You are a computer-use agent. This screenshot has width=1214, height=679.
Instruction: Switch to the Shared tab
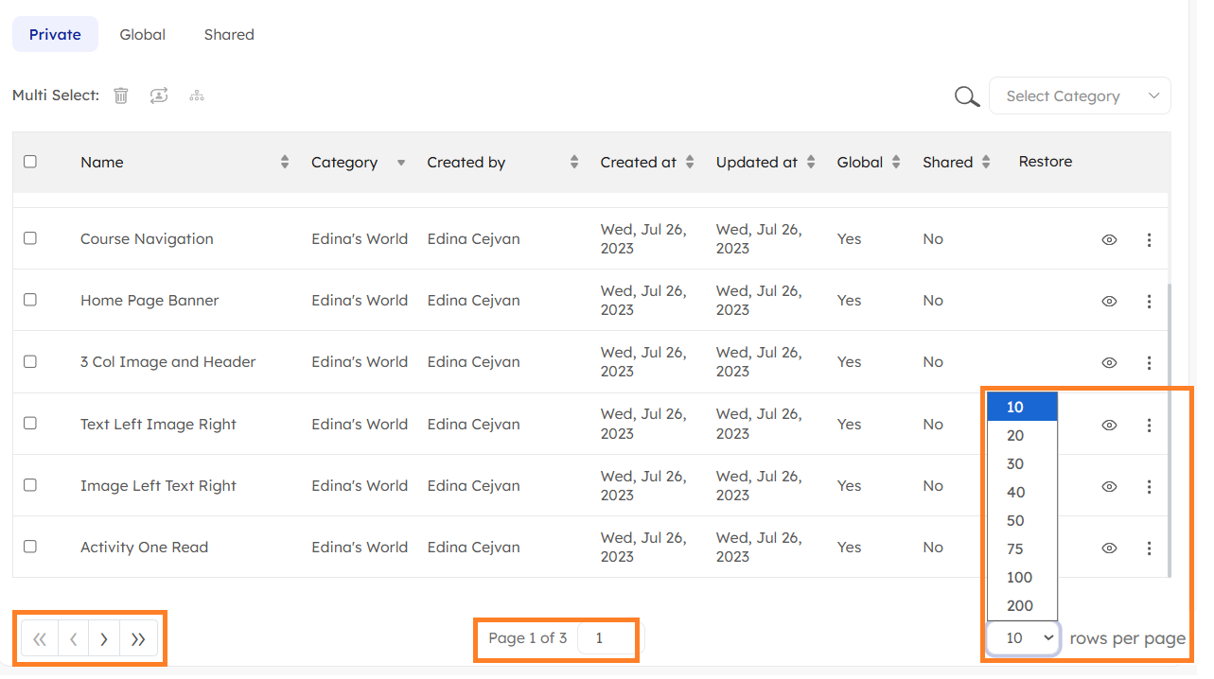(x=229, y=35)
